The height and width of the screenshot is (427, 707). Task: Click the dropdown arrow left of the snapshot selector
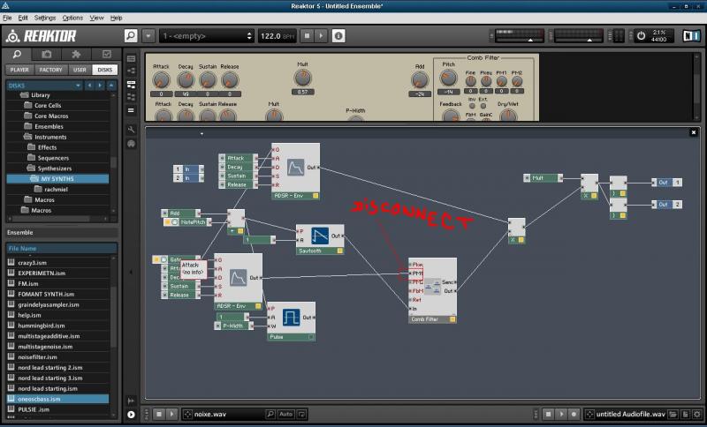[148, 36]
